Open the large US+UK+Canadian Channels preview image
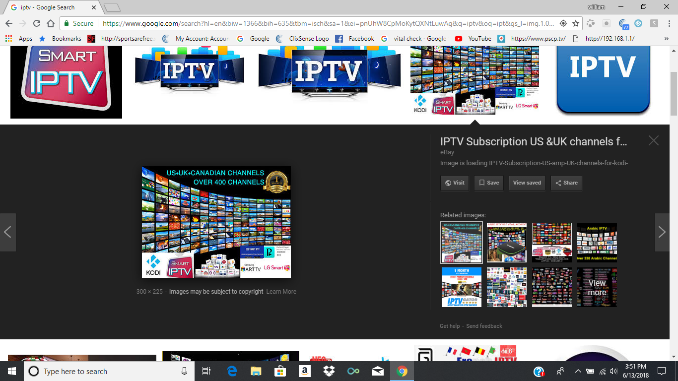 [x=216, y=222]
